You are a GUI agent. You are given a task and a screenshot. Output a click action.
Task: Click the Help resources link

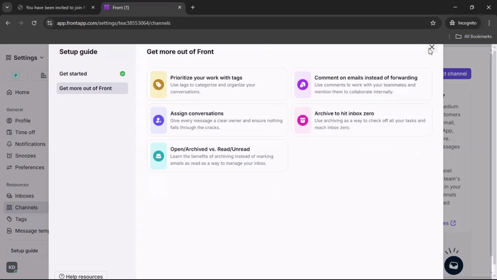pos(81,276)
